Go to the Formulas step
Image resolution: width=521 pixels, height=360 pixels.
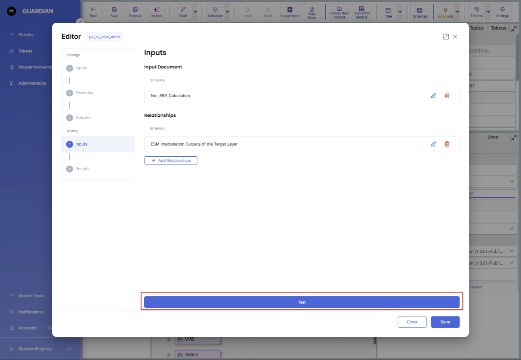(84, 93)
